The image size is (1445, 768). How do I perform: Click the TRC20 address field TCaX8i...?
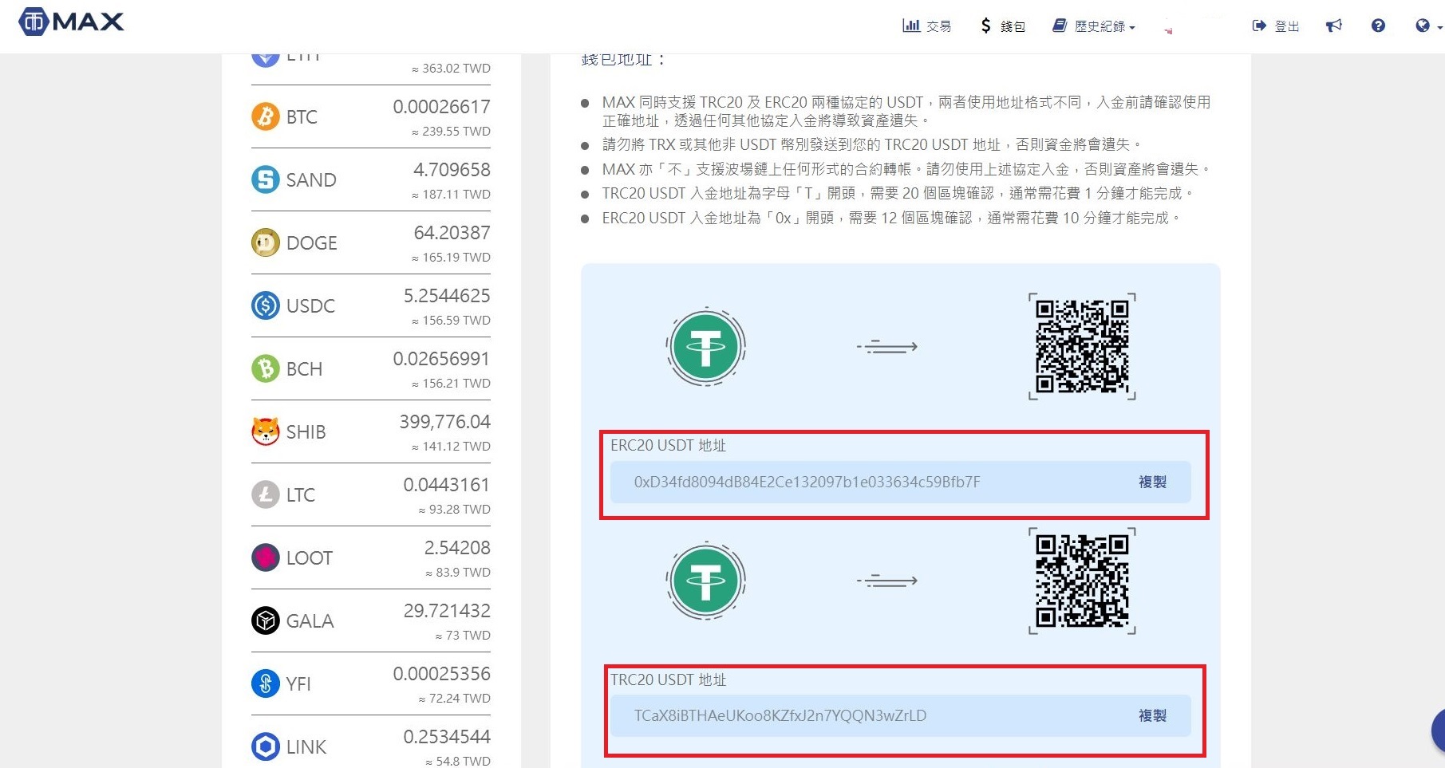[900, 715]
